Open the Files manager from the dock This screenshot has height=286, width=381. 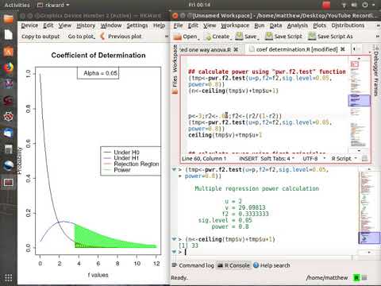9,19
